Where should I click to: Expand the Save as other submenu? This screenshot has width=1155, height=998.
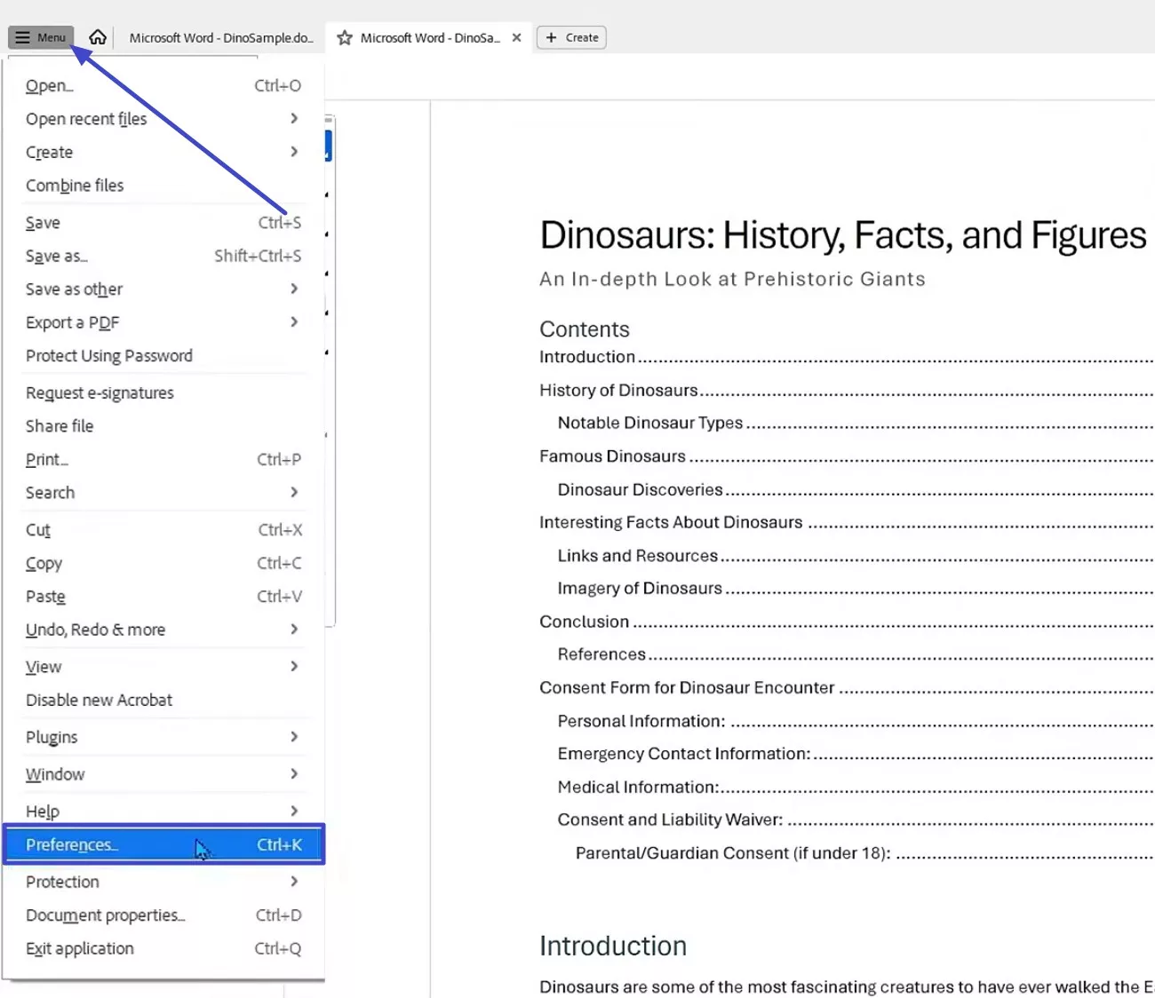coord(74,289)
